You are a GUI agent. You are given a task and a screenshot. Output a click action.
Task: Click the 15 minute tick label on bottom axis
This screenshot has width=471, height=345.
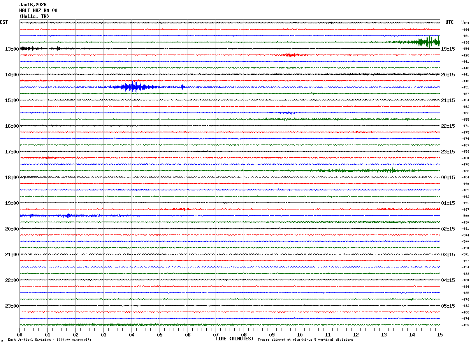point(439,334)
